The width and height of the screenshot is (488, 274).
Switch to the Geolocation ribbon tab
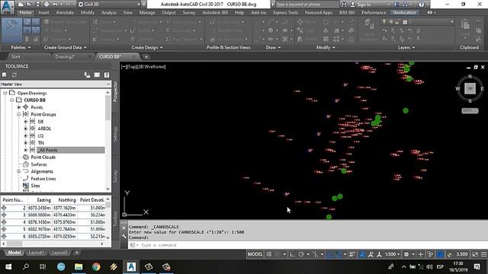404,12
